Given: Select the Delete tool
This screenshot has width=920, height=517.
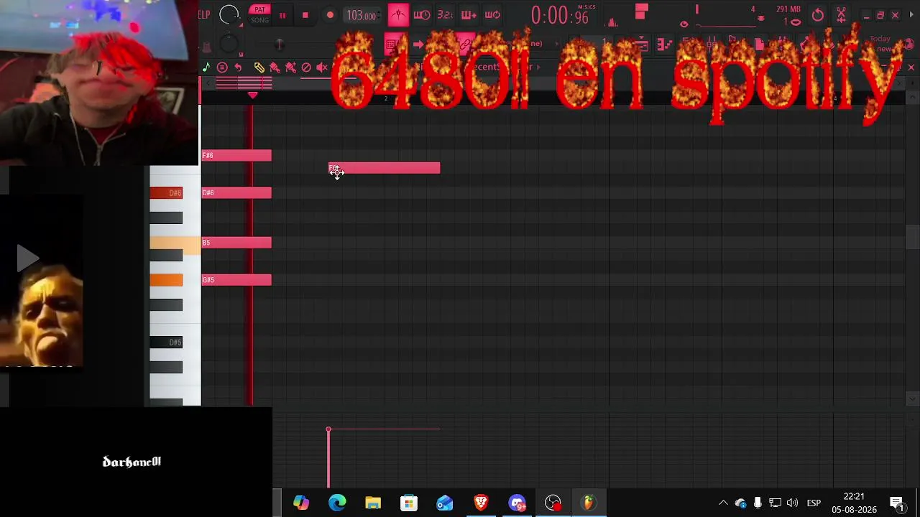Looking at the screenshot, I should point(306,67).
